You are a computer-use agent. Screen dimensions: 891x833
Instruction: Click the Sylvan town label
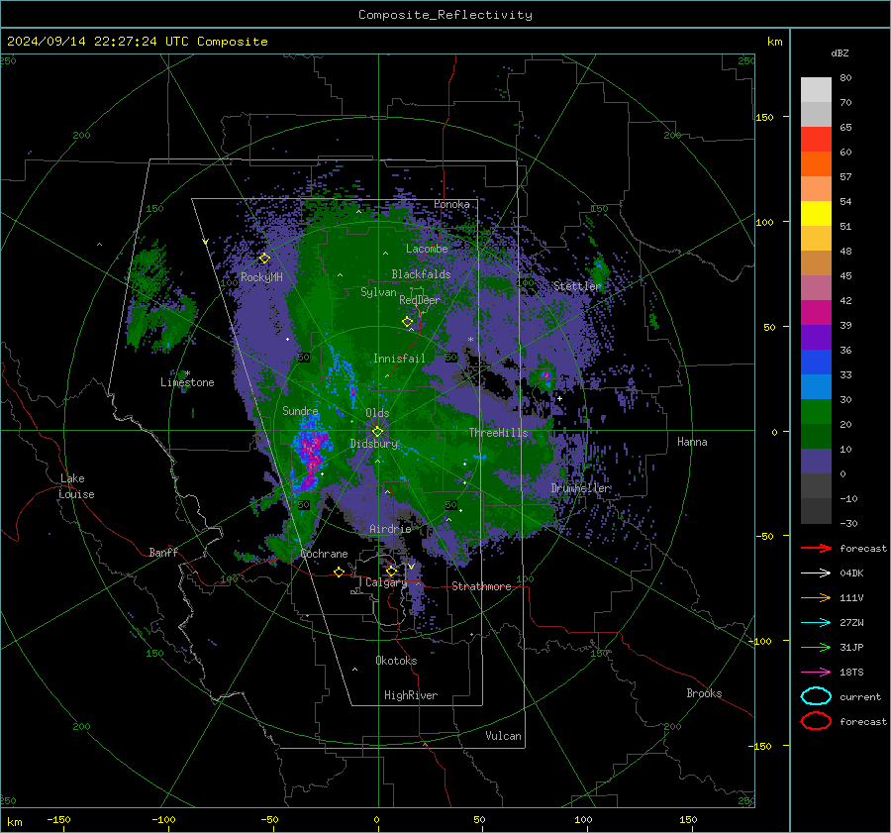(x=378, y=292)
